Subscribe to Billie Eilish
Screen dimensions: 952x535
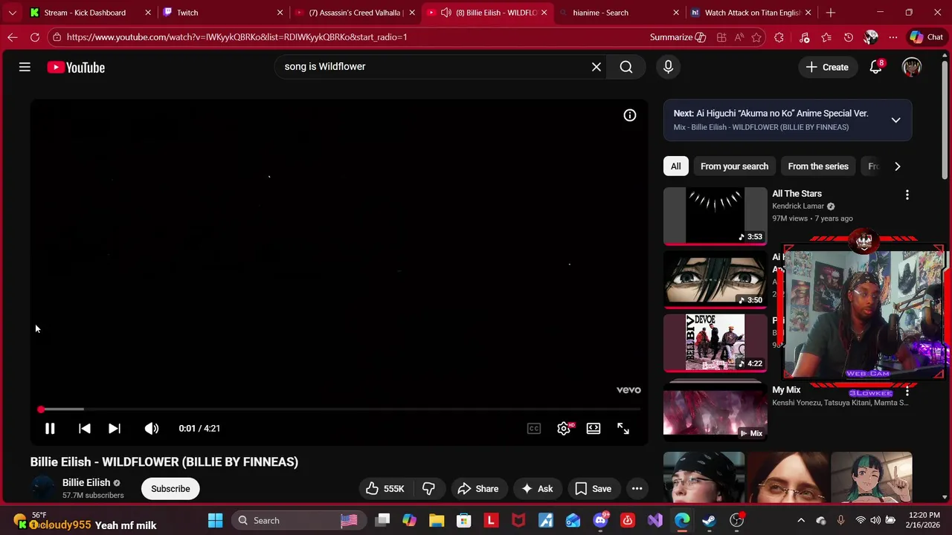click(170, 489)
